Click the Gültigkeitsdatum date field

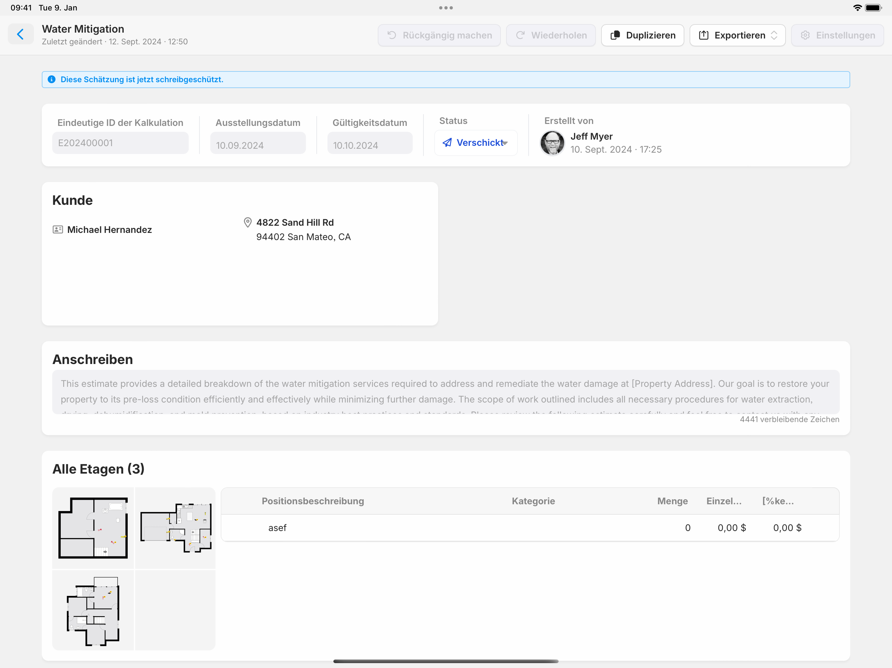(x=369, y=144)
